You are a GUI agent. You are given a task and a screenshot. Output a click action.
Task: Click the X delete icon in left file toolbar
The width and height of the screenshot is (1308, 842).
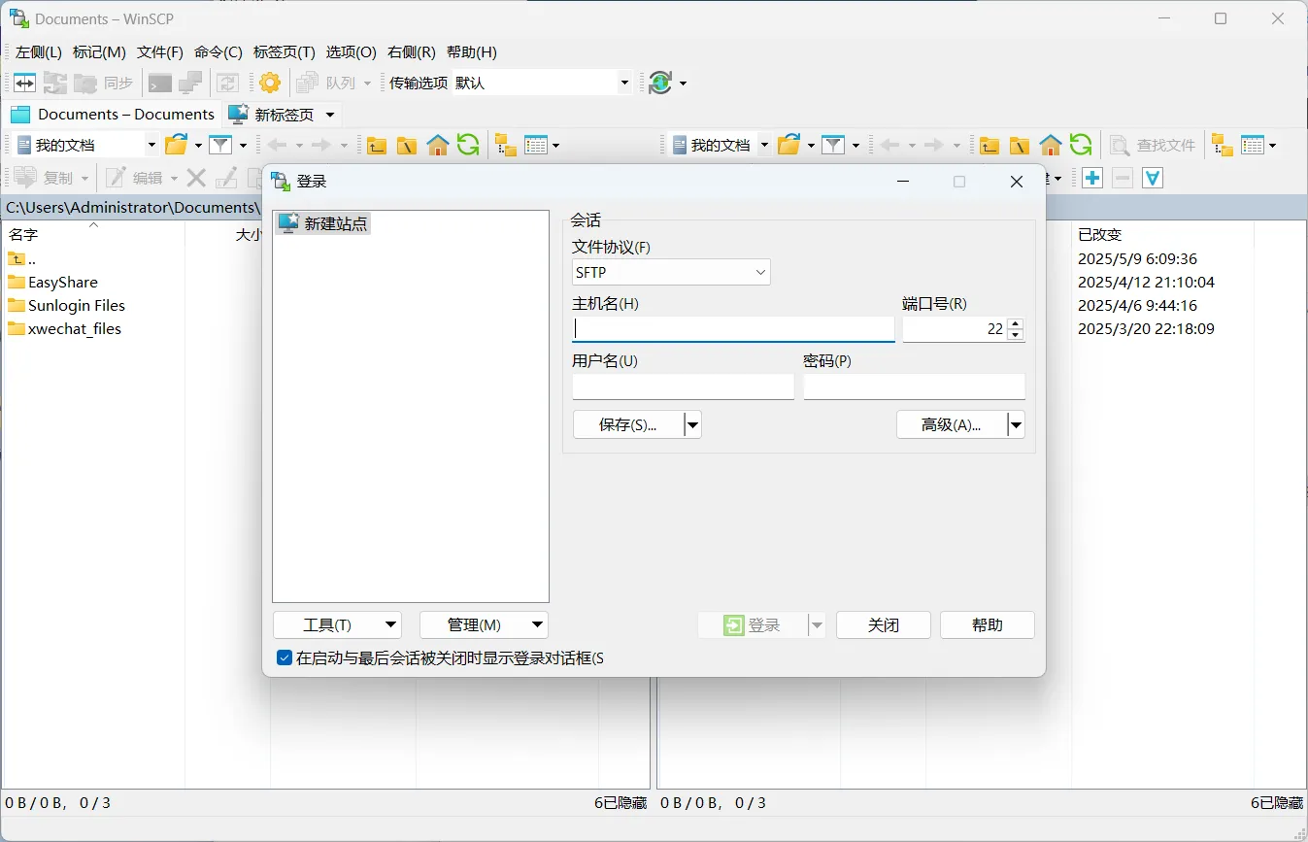tap(196, 178)
